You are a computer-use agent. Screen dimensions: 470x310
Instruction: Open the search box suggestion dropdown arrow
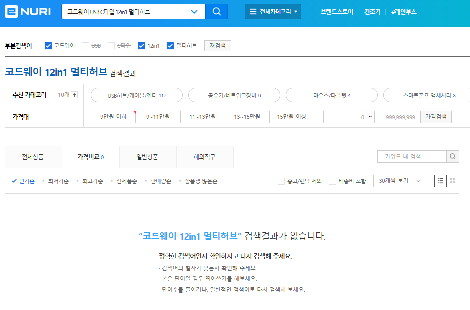point(194,12)
